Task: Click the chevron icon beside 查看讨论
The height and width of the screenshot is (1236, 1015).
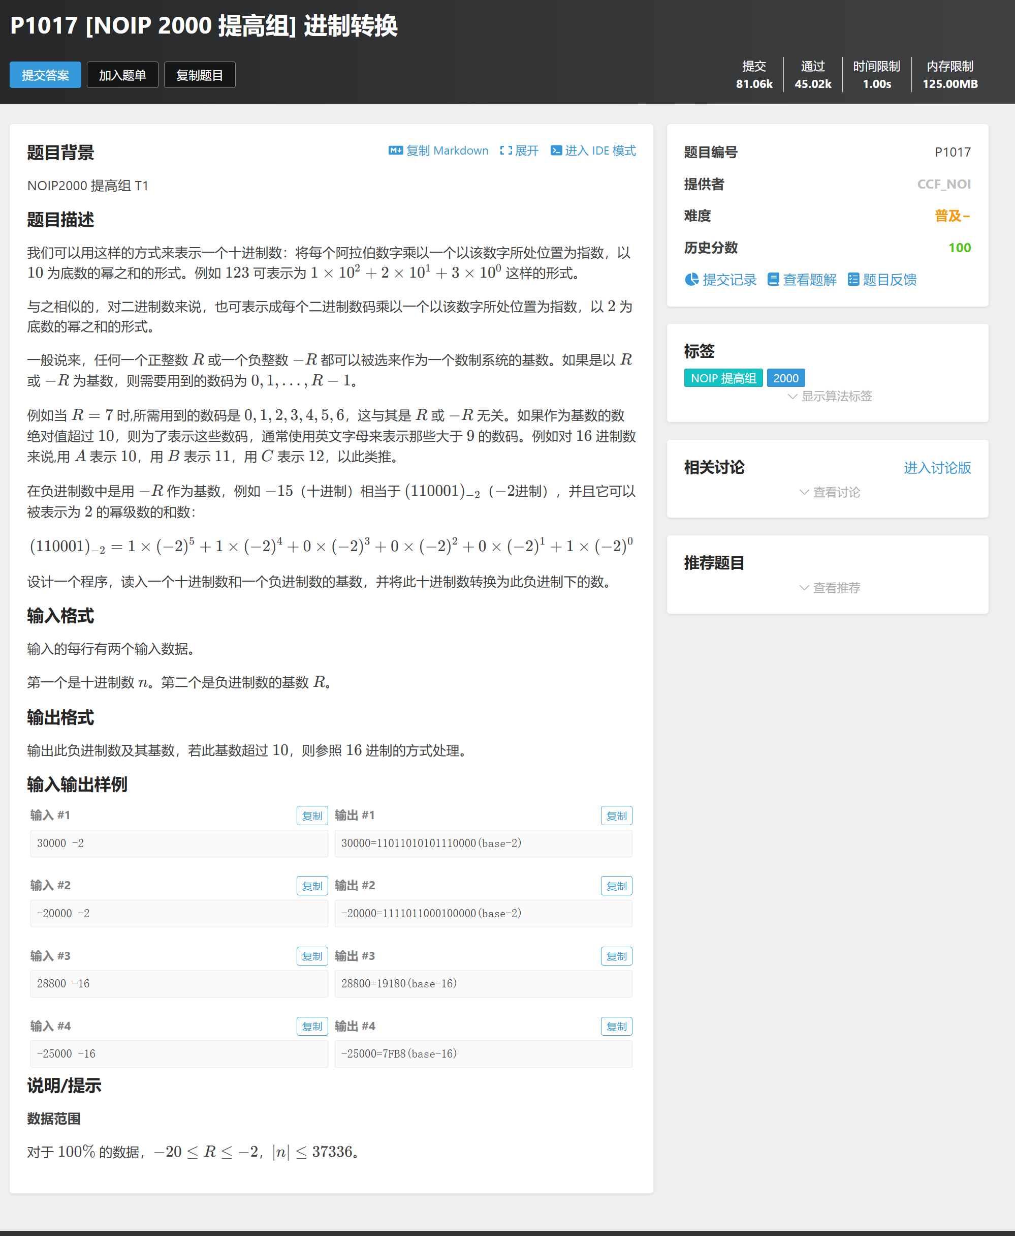Action: (x=804, y=492)
